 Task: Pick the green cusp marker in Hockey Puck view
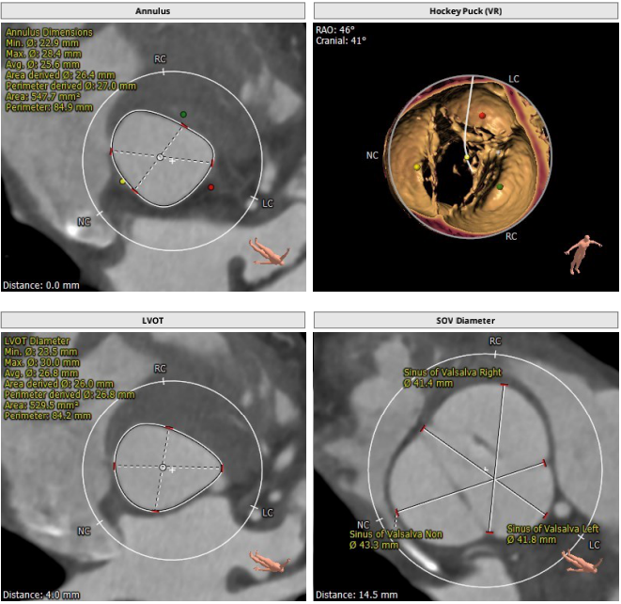[x=500, y=187]
